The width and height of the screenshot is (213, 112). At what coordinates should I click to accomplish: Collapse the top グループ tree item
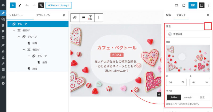click(x=10, y=24)
